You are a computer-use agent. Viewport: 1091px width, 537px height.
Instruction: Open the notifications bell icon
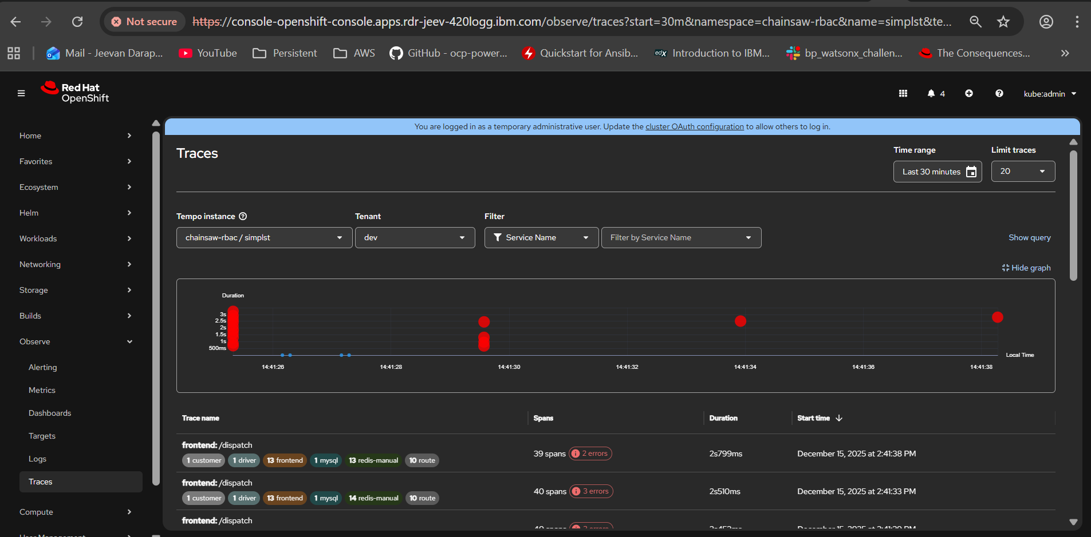(931, 94)
